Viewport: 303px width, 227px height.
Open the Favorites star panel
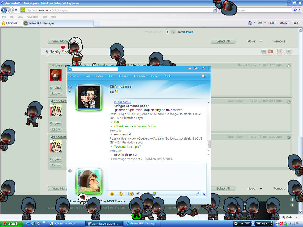point(9,23)
